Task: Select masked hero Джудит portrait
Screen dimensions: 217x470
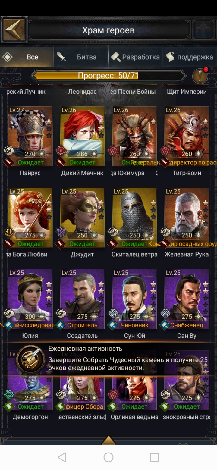Action: [x=82, y=218]
